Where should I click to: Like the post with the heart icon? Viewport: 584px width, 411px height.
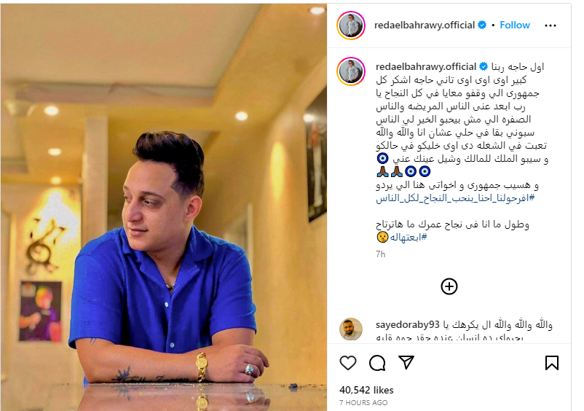pyautogui.click(x=348, y=363)
